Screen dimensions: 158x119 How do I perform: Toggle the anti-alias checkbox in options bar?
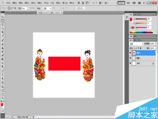coord(28,8)
